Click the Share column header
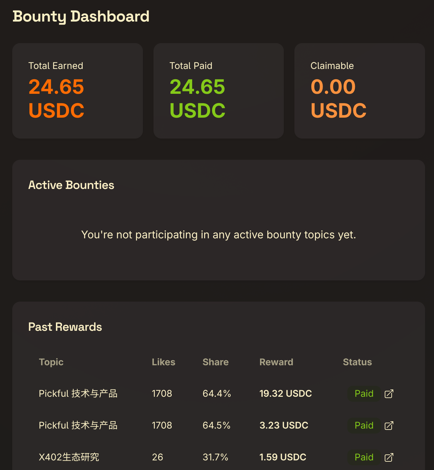The image size is (434, 470). (x=215, y=362)
